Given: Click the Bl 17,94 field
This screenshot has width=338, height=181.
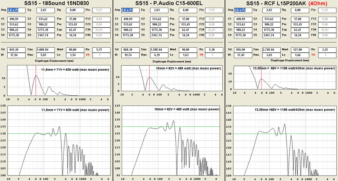Looking at the screenshot, I should (17, 55).
